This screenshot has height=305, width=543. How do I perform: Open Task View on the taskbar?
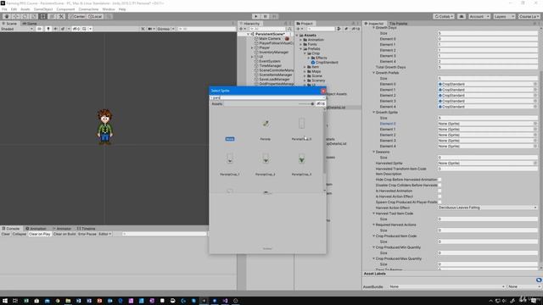[x=15, y=301]
